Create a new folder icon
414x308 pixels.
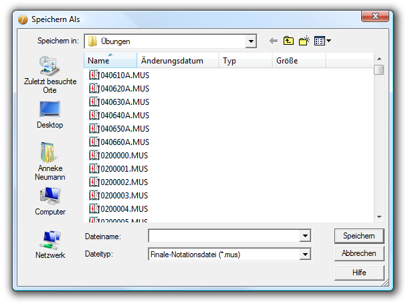[304, 41]
